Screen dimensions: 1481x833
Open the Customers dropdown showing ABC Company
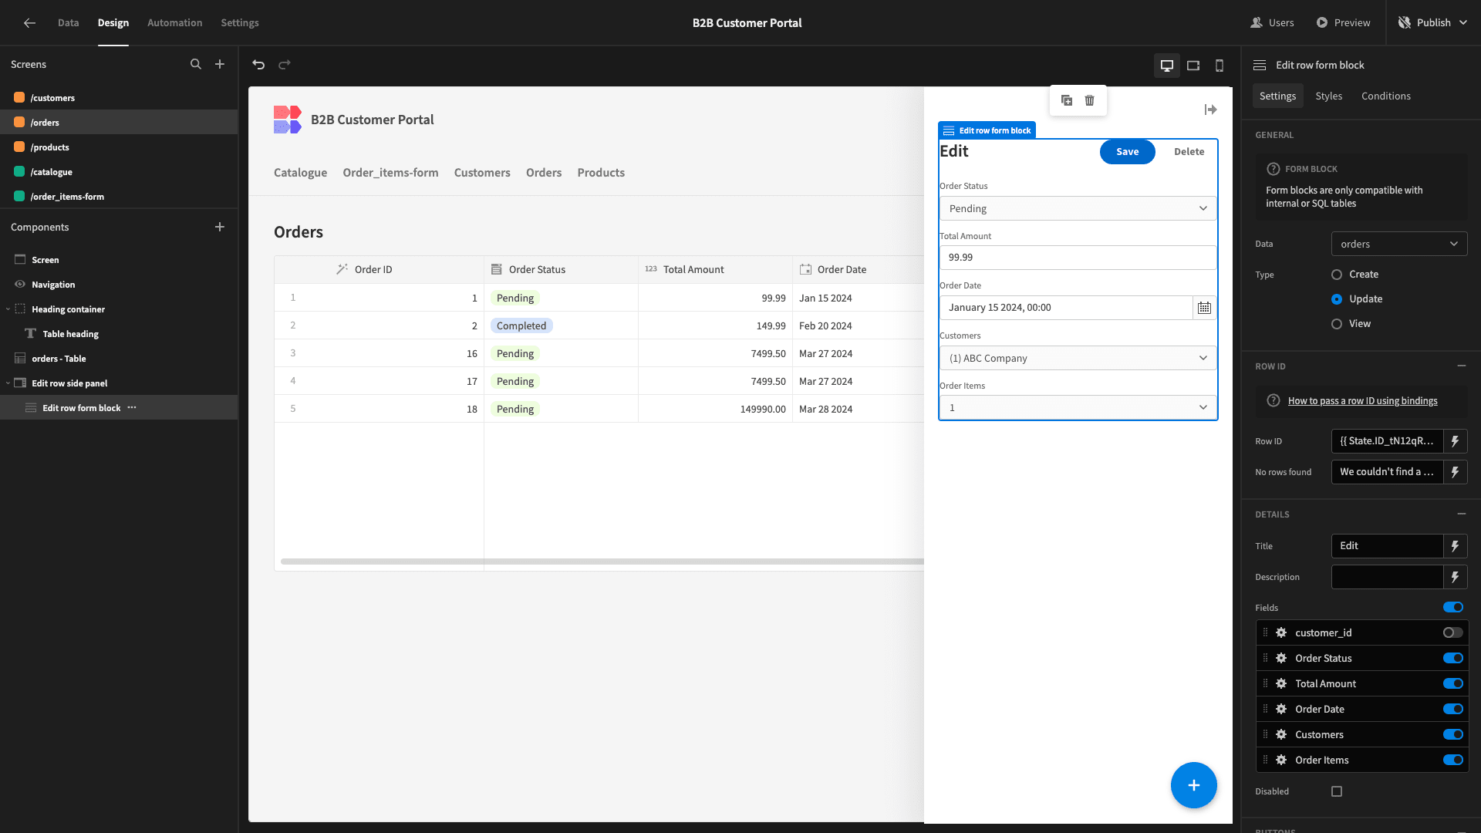point(1078,359)
